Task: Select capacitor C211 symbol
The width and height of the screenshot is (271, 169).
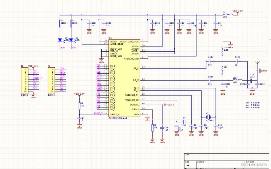Action: pos(152,23)
